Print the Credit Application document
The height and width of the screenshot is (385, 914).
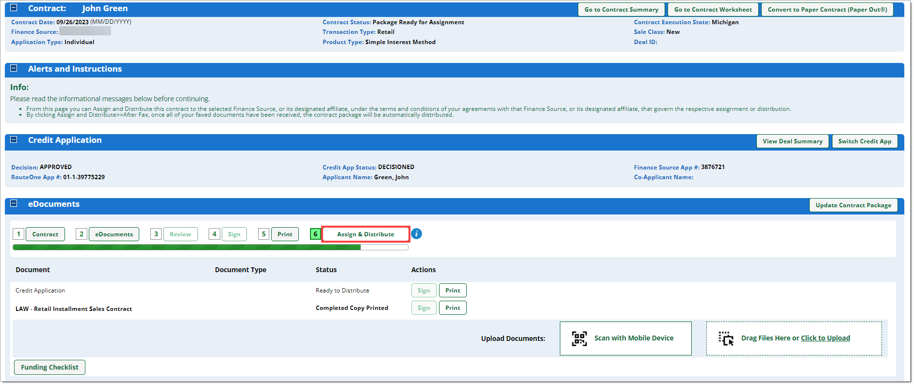pos(453,291)
